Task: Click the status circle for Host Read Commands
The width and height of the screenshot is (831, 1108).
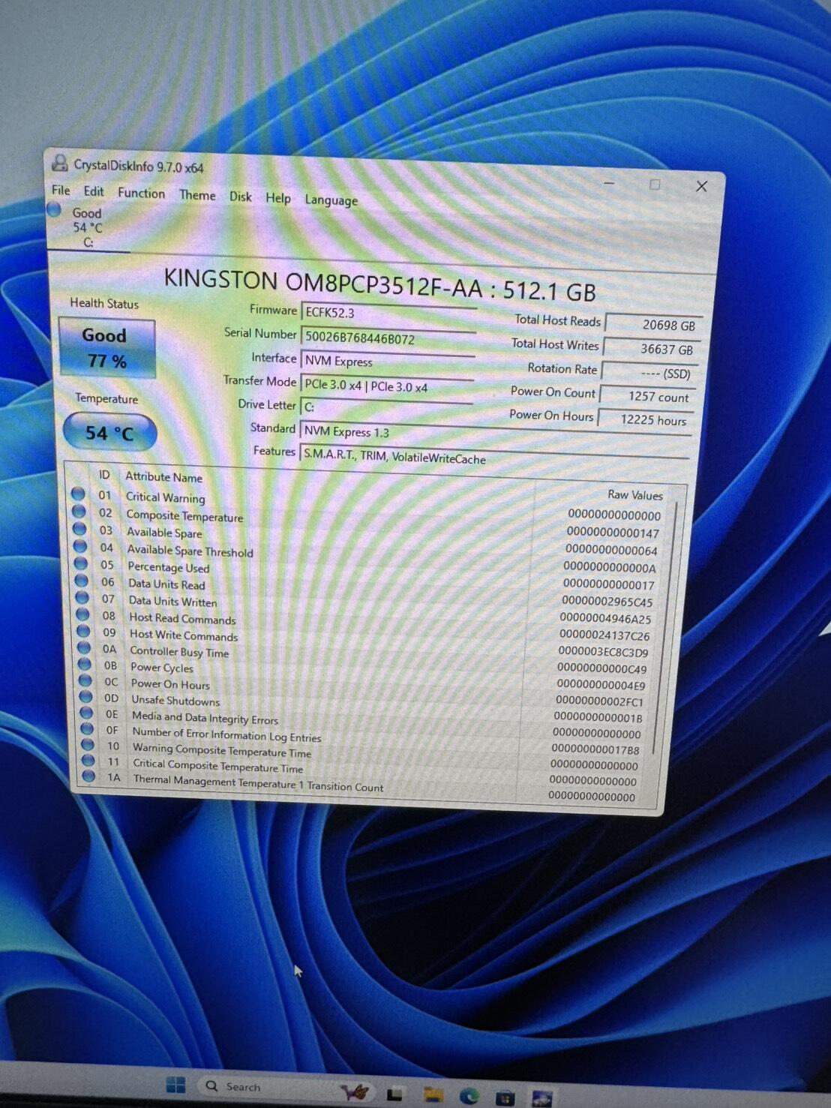Action: point(83,614)
